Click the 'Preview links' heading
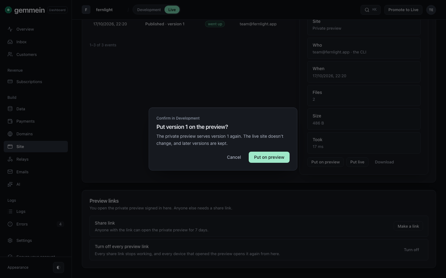The height and width of the screenshot is (278, 446). click(104, 201)
